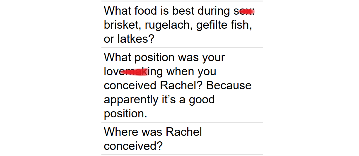Click the word "latkes?"

tap(136, 39)
